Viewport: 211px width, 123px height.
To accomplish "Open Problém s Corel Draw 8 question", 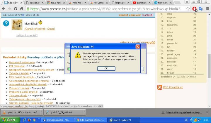I will (23, 92).
